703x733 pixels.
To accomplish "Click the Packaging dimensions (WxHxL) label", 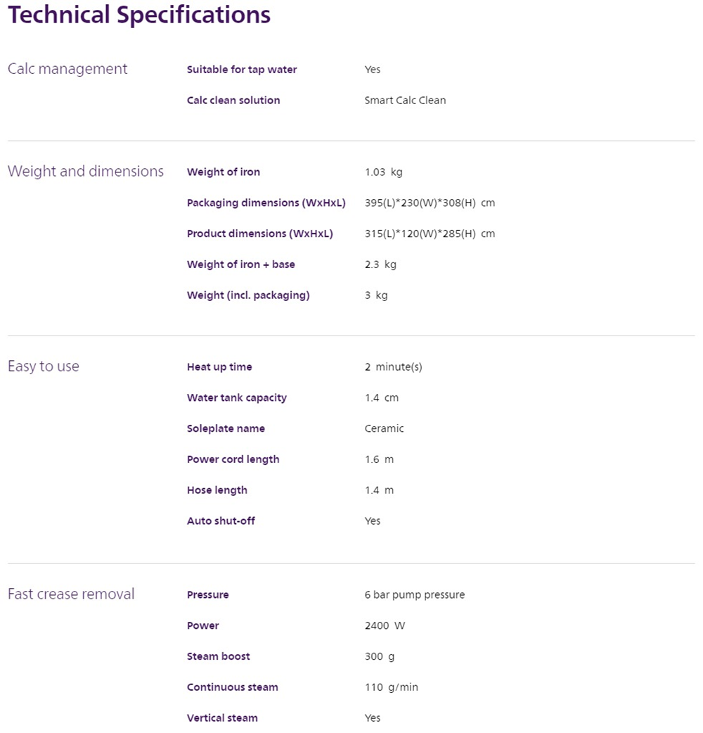I will pos(266,203).
